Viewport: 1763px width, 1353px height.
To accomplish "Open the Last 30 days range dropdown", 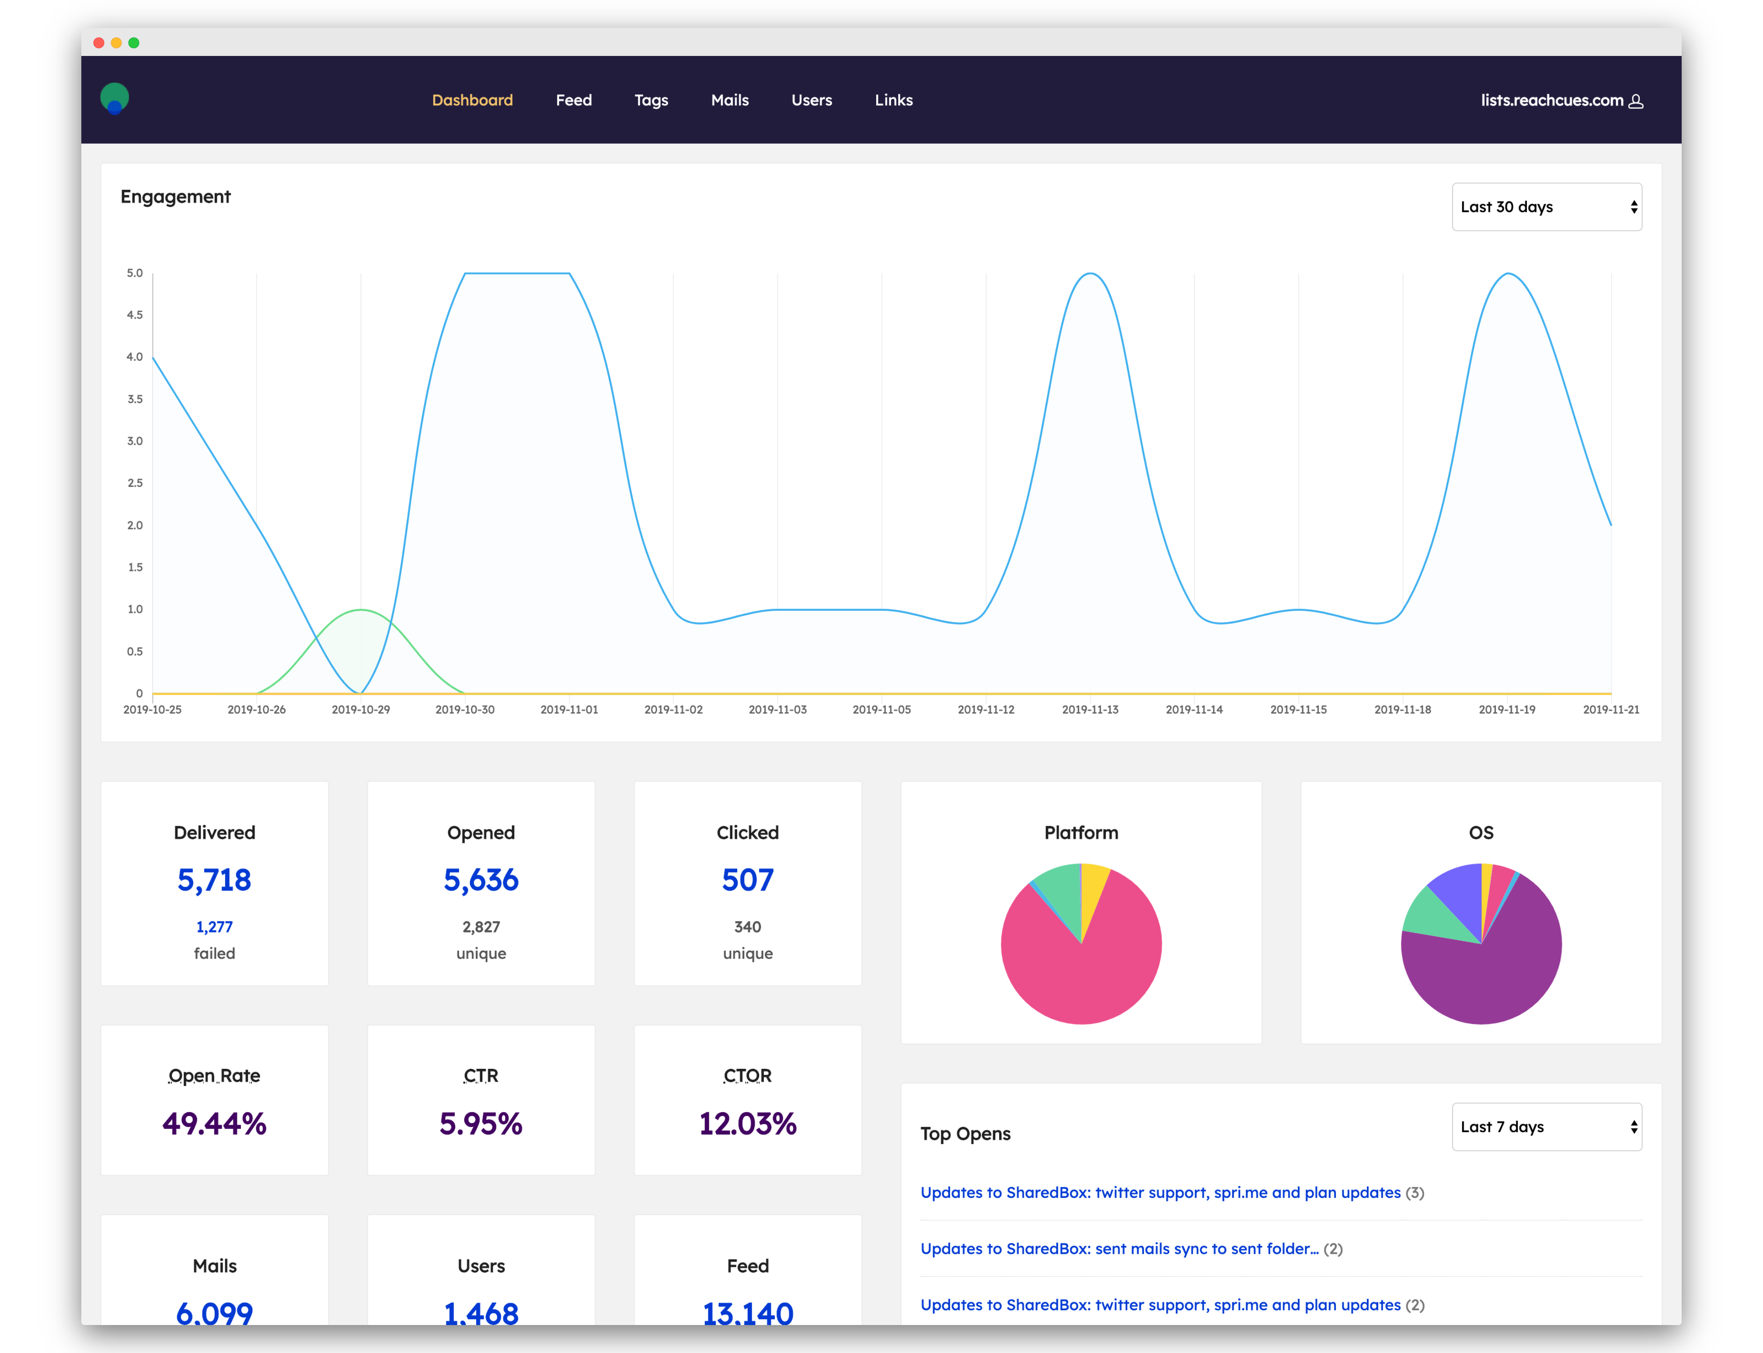I will 1546,206.
